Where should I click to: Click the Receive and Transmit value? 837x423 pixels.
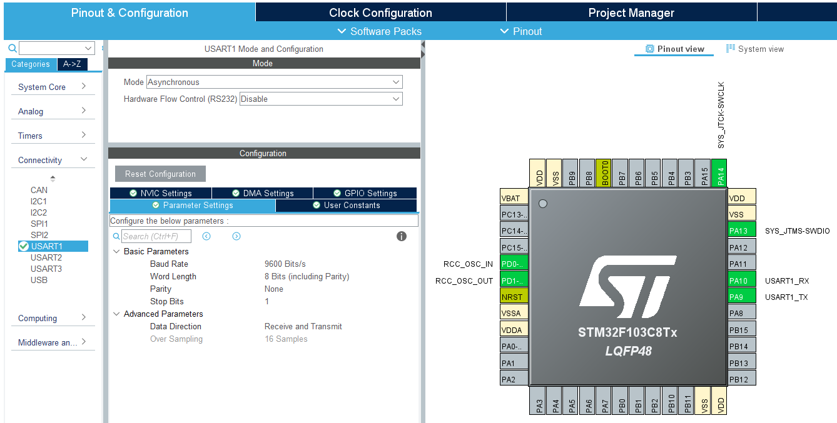pyautogui.click(x=303, y=326)
